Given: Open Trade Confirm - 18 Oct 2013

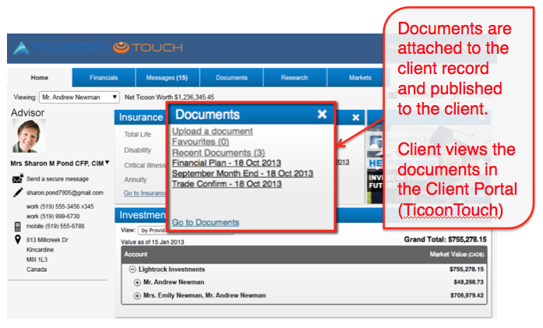Looking at the screenshot, I should pos(227,184).
